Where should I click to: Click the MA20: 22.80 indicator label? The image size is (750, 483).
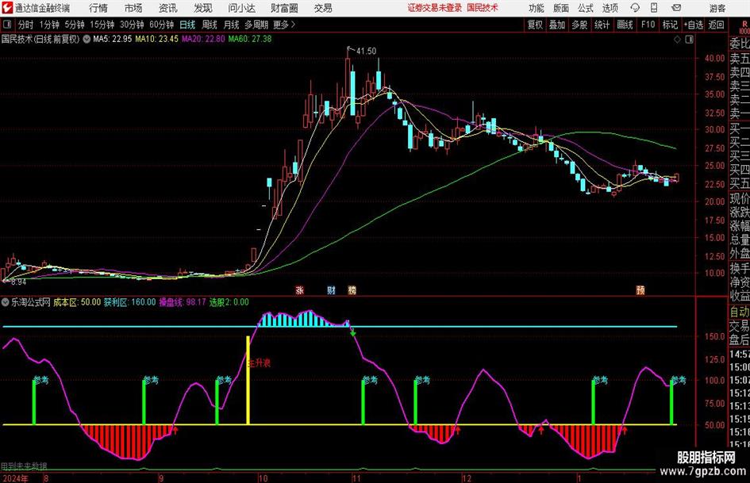point(203,39)
